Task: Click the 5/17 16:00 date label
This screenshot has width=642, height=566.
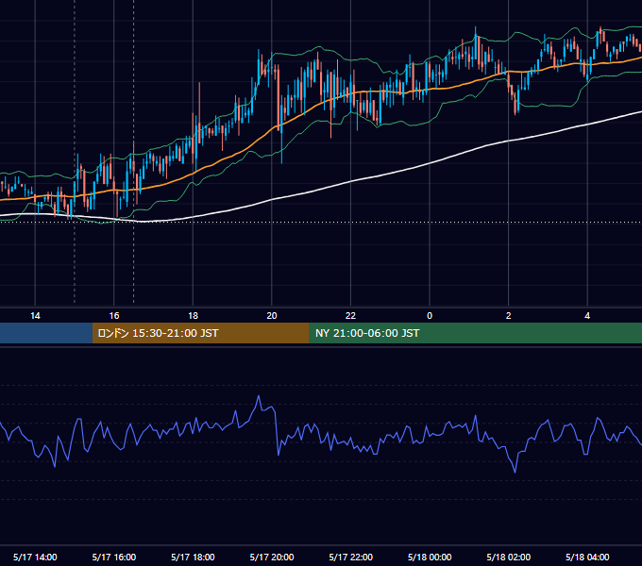Action: pyautogui.click(x=114, y=557)
